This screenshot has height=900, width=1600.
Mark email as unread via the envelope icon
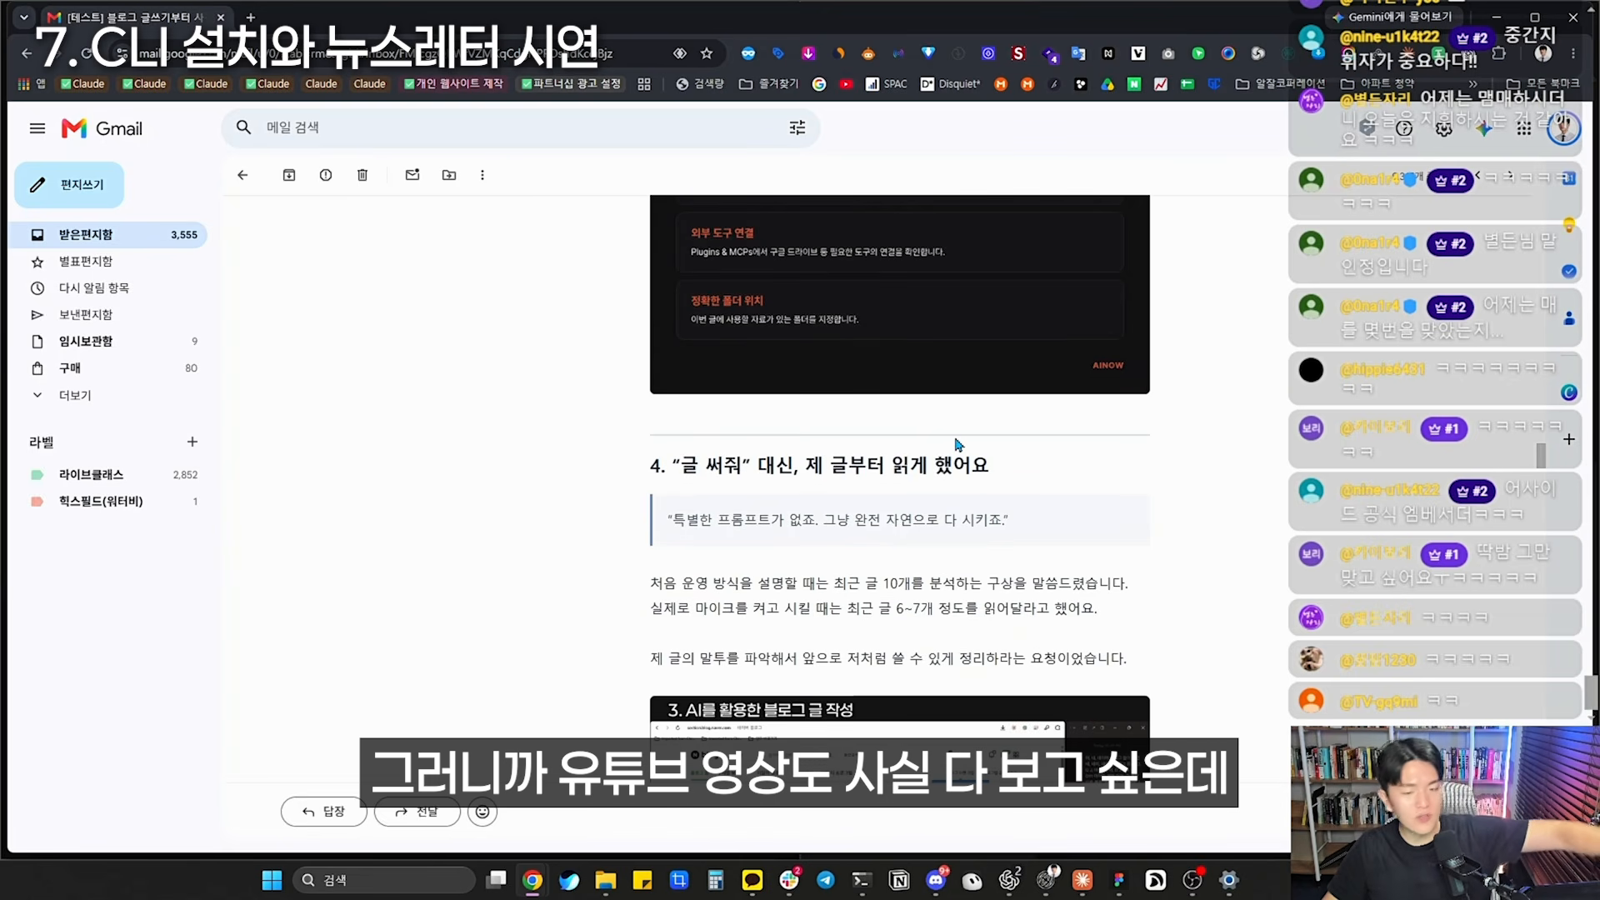tap(412, 175)
